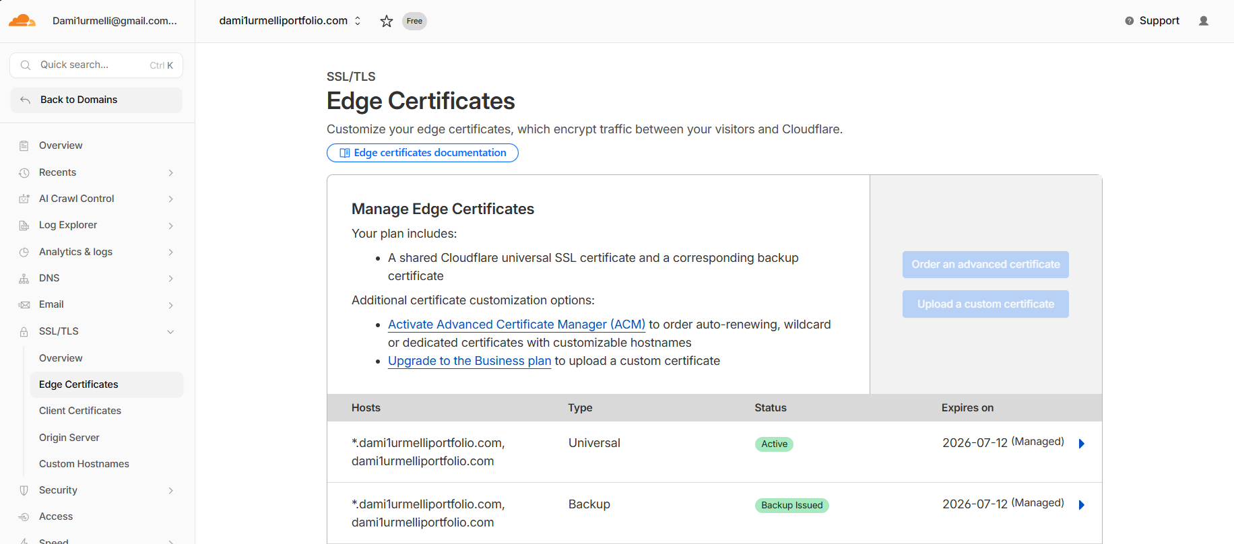
Task: Click into the Quick search field
Action: pos(96,65)
